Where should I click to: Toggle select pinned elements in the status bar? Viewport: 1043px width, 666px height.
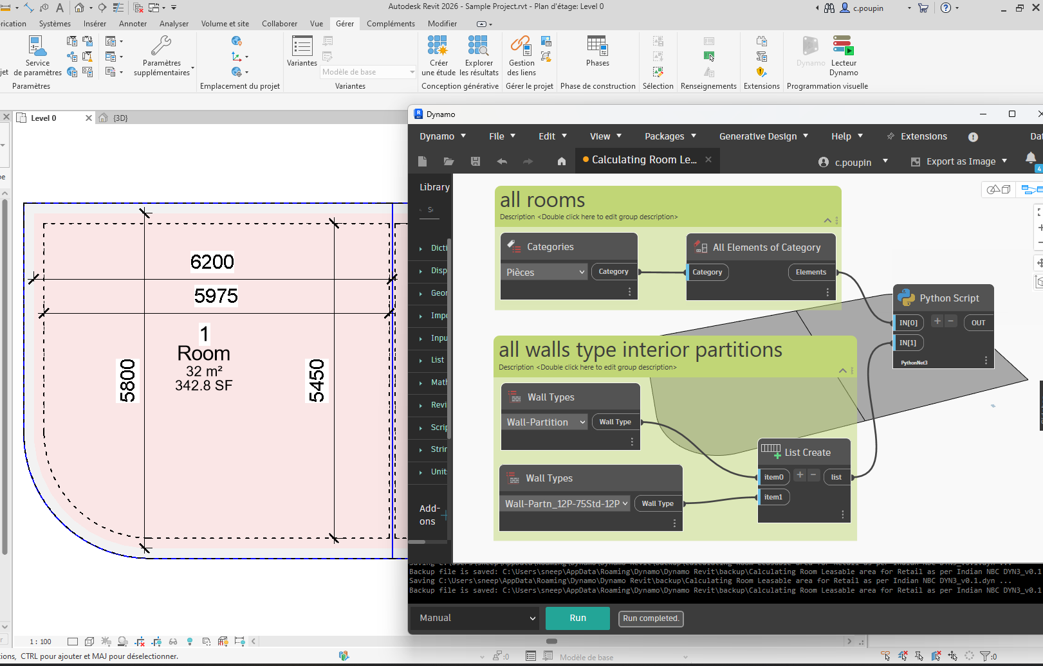[919, 656]
